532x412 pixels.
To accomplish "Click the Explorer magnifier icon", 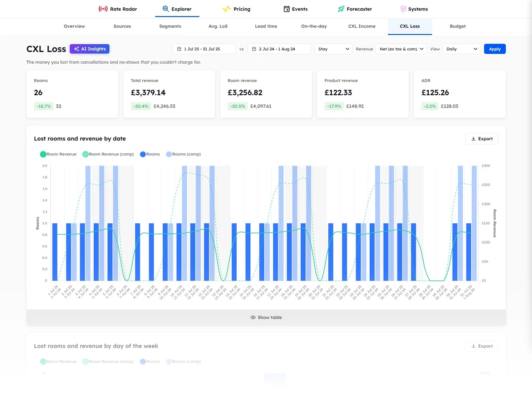I will [x=166, y=9].
